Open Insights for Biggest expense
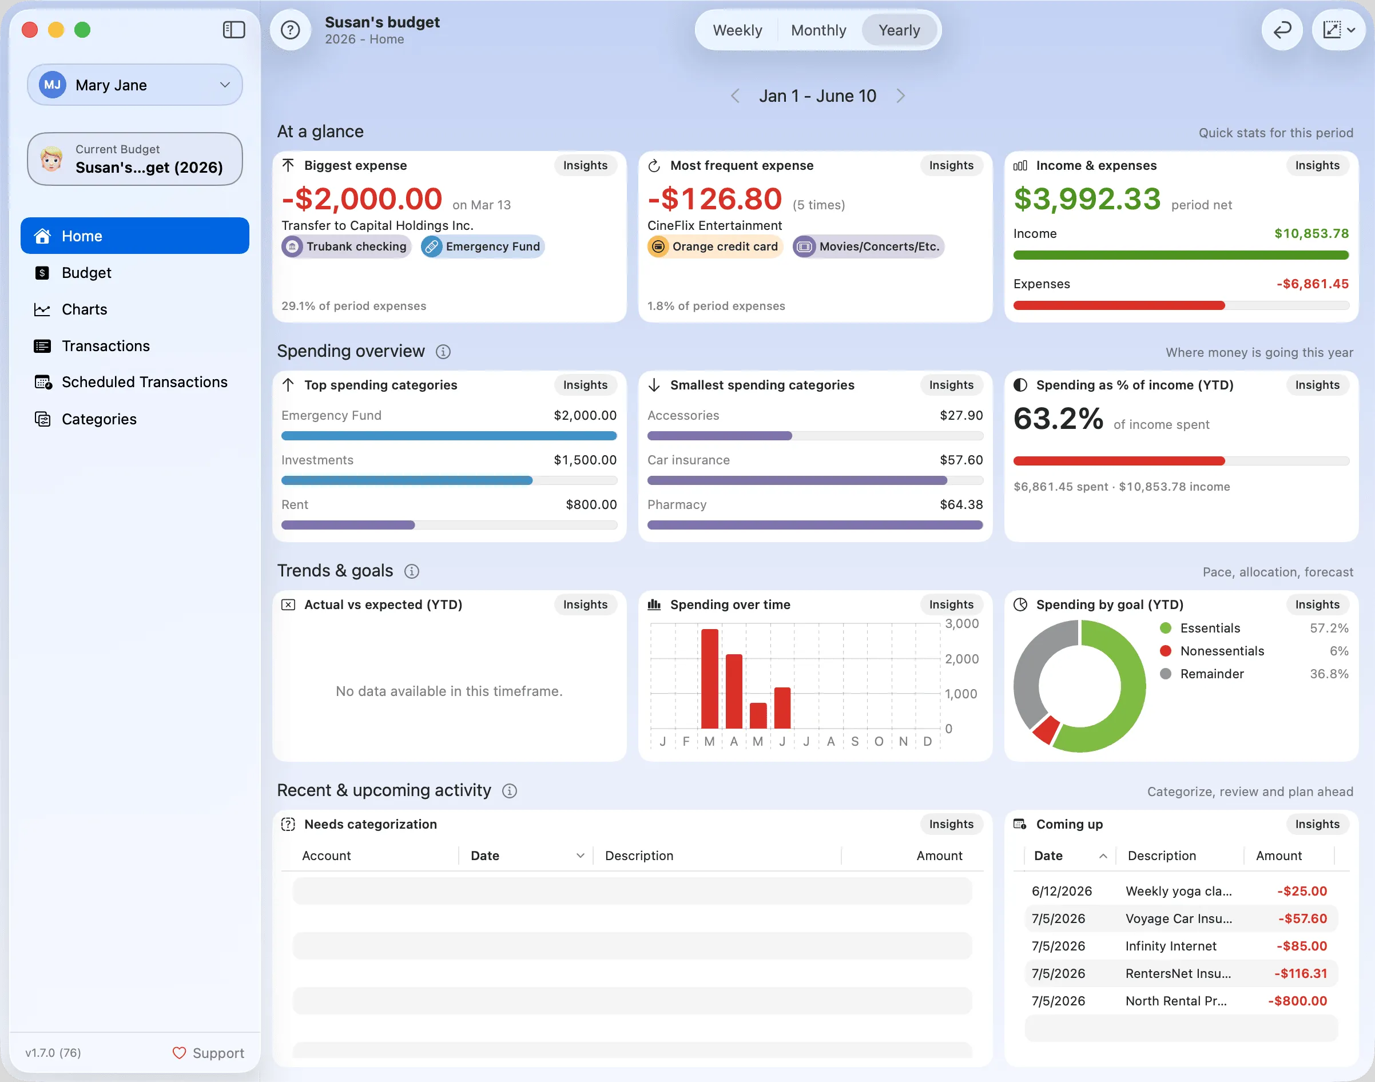This screenshot has height=1082, width=1375. point(585,165)
